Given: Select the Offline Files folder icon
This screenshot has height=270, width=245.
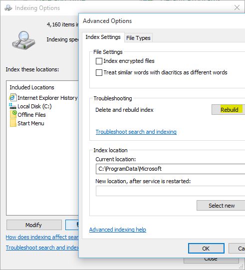Looking at the screenshot, I should tap(13, 114).
